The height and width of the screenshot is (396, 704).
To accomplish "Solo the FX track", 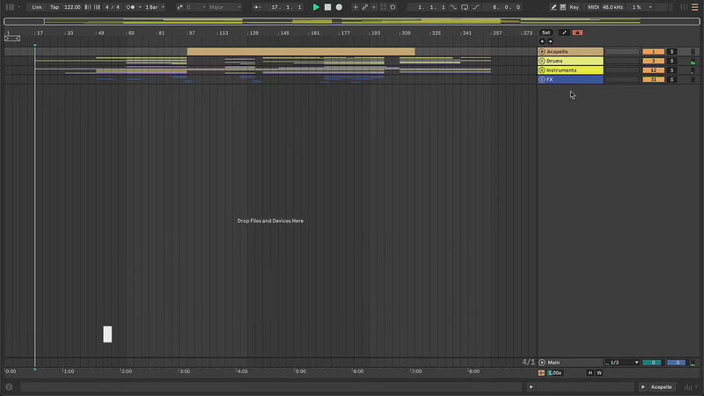I will tap(671, 80).
